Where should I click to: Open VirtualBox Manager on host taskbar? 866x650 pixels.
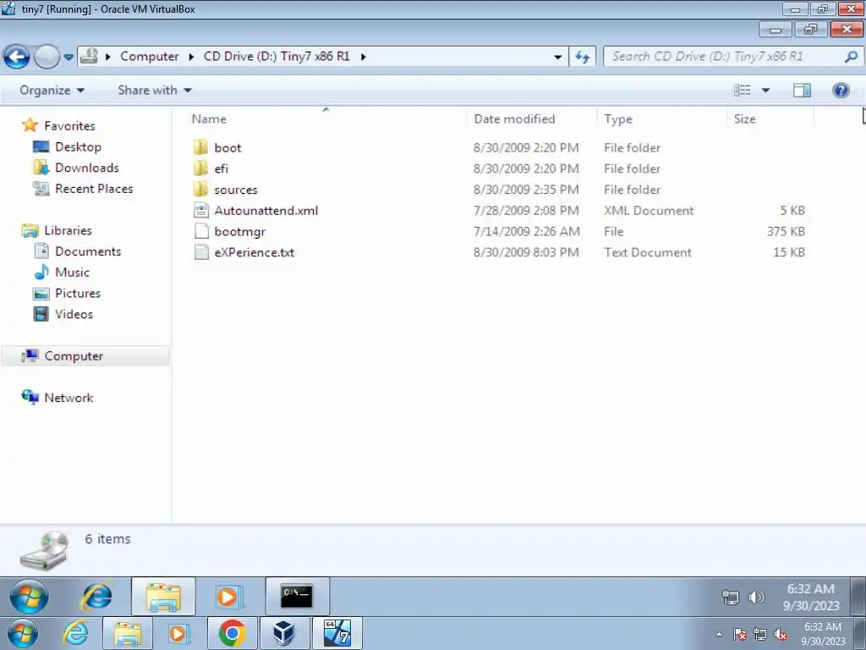tap(284, 633)
